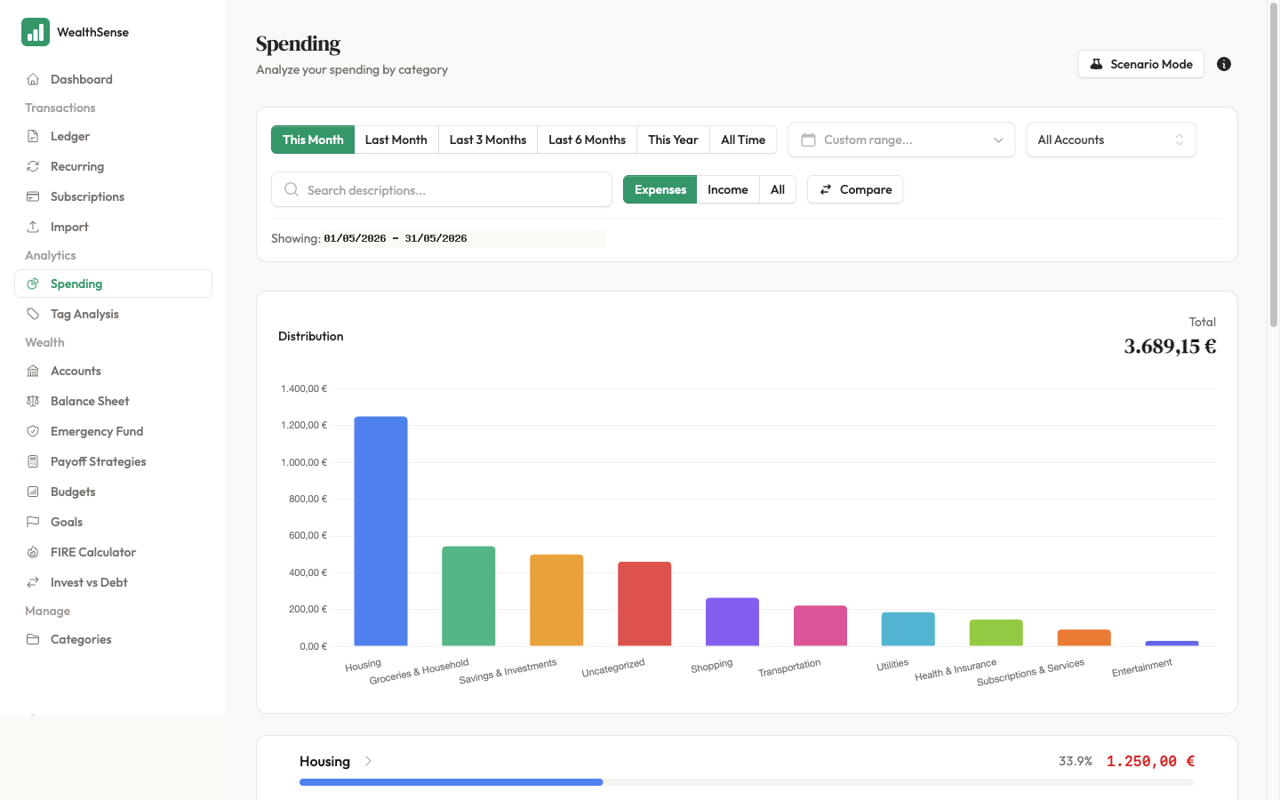1280x800 pixels.
Task: Click the WealthSense logo icon
Action: point(36,32)
